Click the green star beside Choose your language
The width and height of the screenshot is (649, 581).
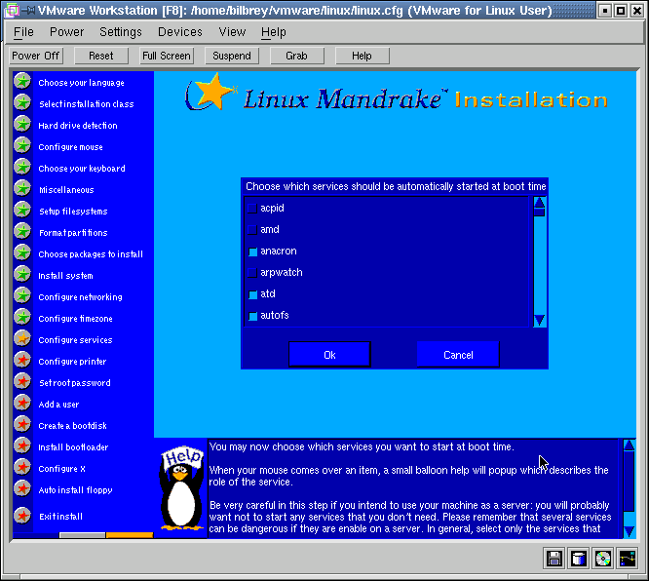click(x=22, y=82)
